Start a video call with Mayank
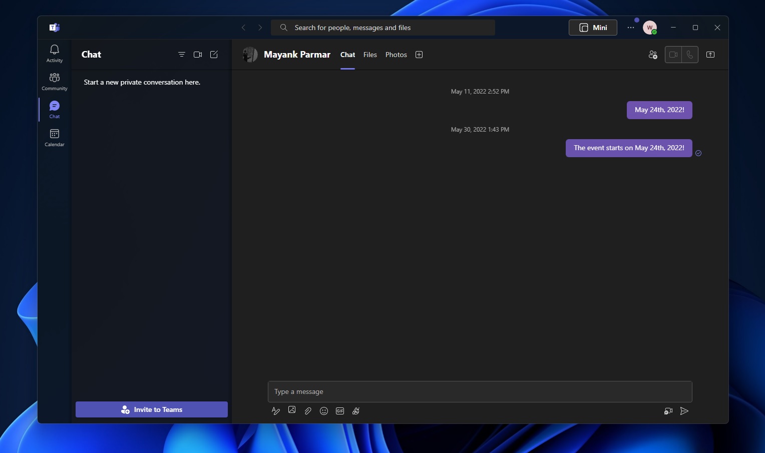The image size is (765, 453). coord(673,55)
